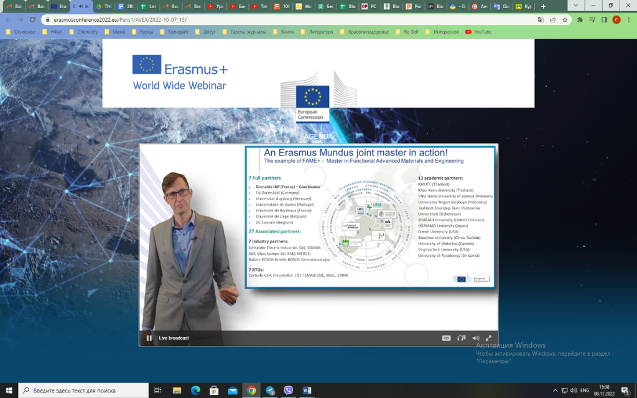This screenshot has width=637, height=398.
Task: Switch to the Pur tab
Action: coord(414,6)
